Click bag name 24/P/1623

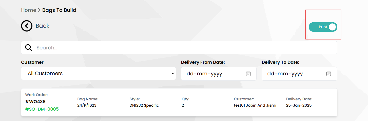pyautogui.click(x=87, y=105)
